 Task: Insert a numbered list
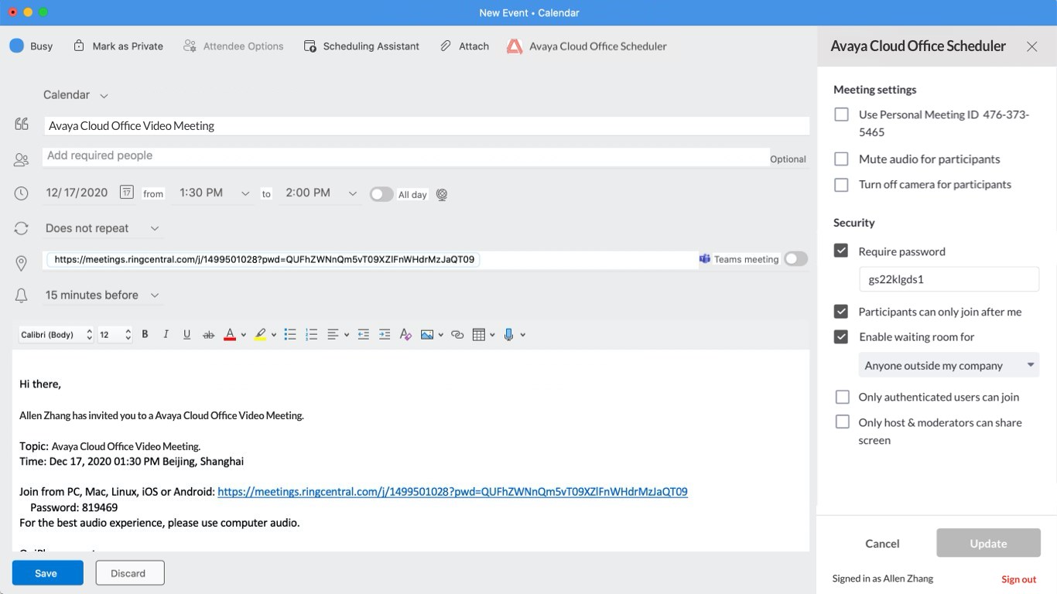[x=312, y=334]
